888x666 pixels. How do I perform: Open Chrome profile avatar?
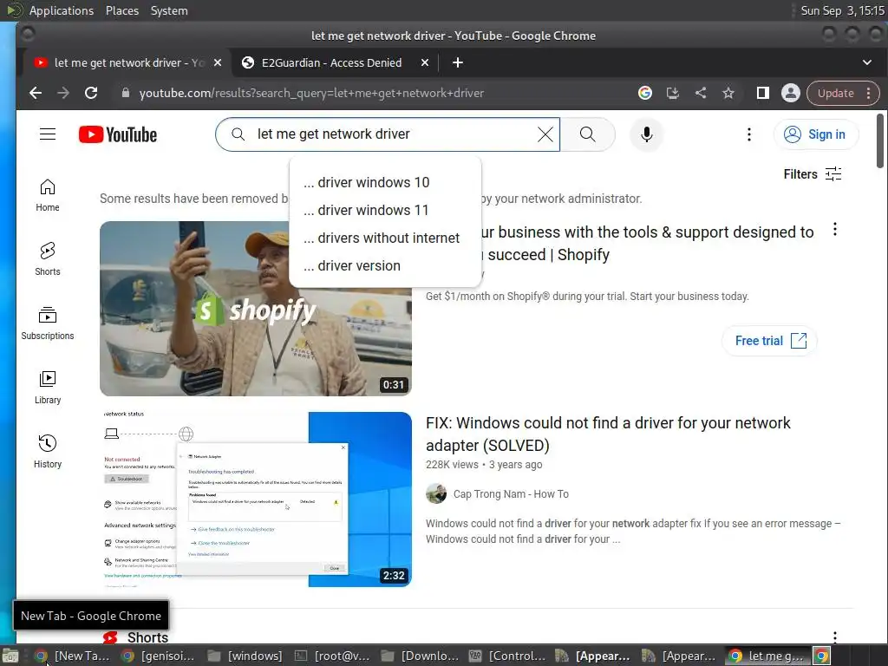point(791,93)
